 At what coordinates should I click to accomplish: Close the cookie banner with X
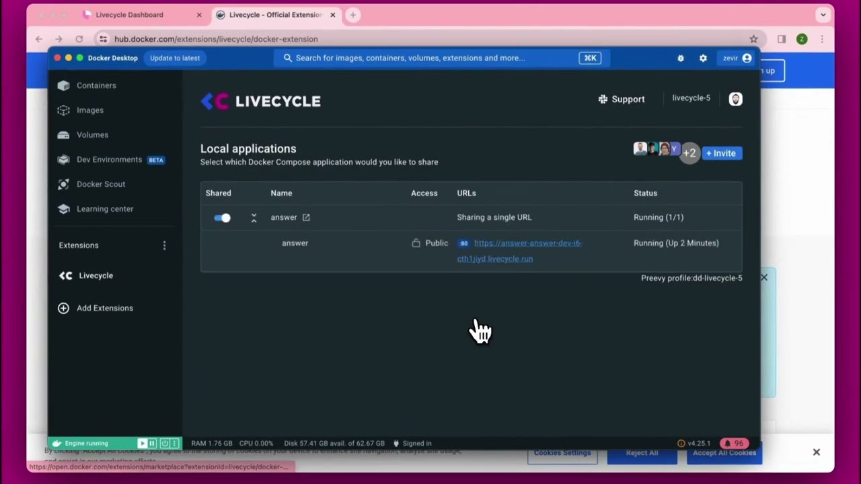point(816,452)
